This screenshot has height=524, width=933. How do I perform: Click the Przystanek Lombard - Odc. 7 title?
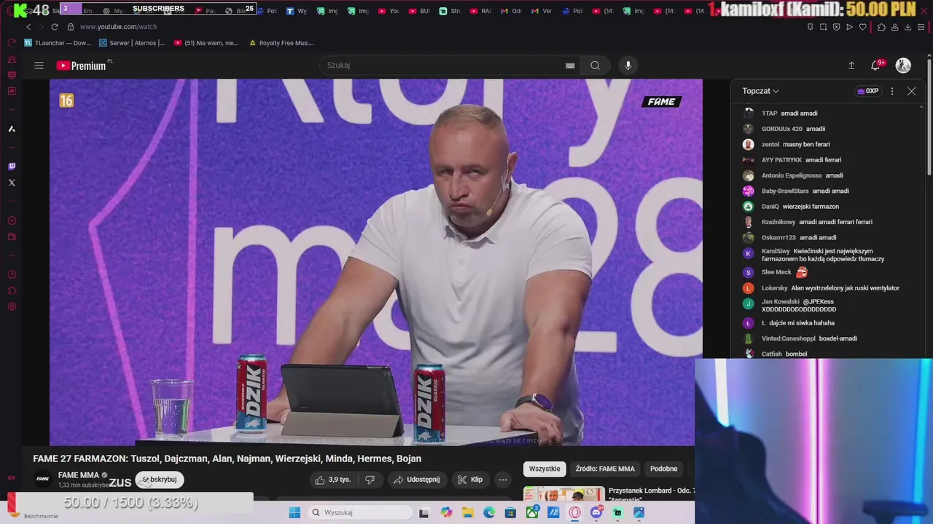point(652,491)
